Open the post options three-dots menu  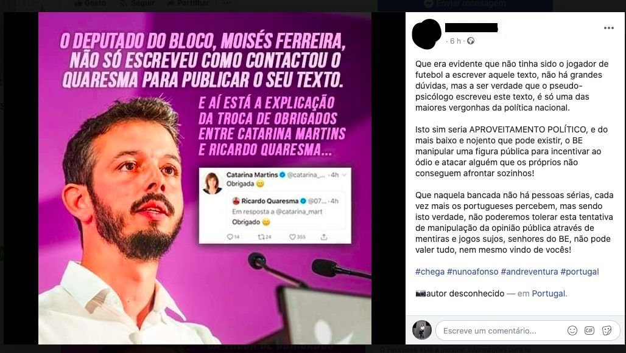pyautogui.click(x=608, y=28)
